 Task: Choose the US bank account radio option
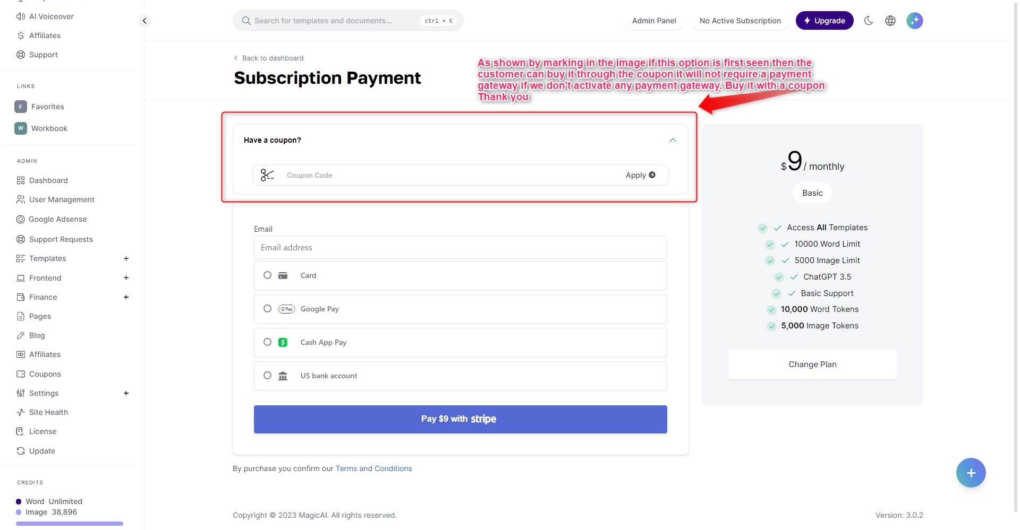click(x=267, y=376)
